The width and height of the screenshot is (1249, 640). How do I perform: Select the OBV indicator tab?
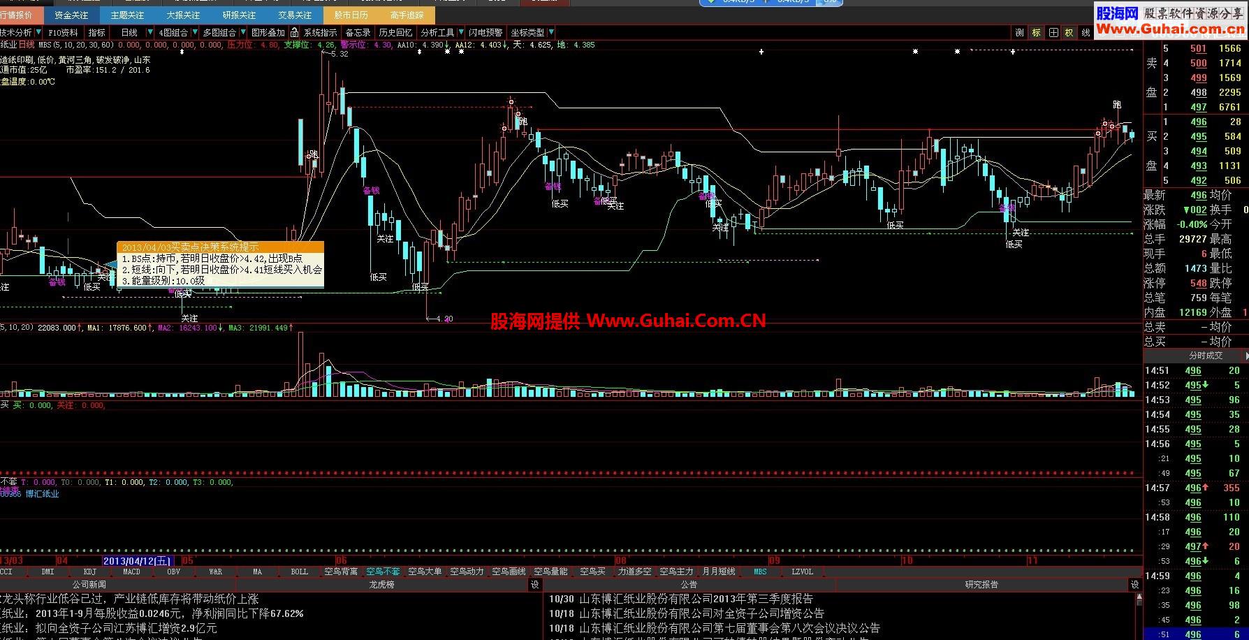point(173,572)
